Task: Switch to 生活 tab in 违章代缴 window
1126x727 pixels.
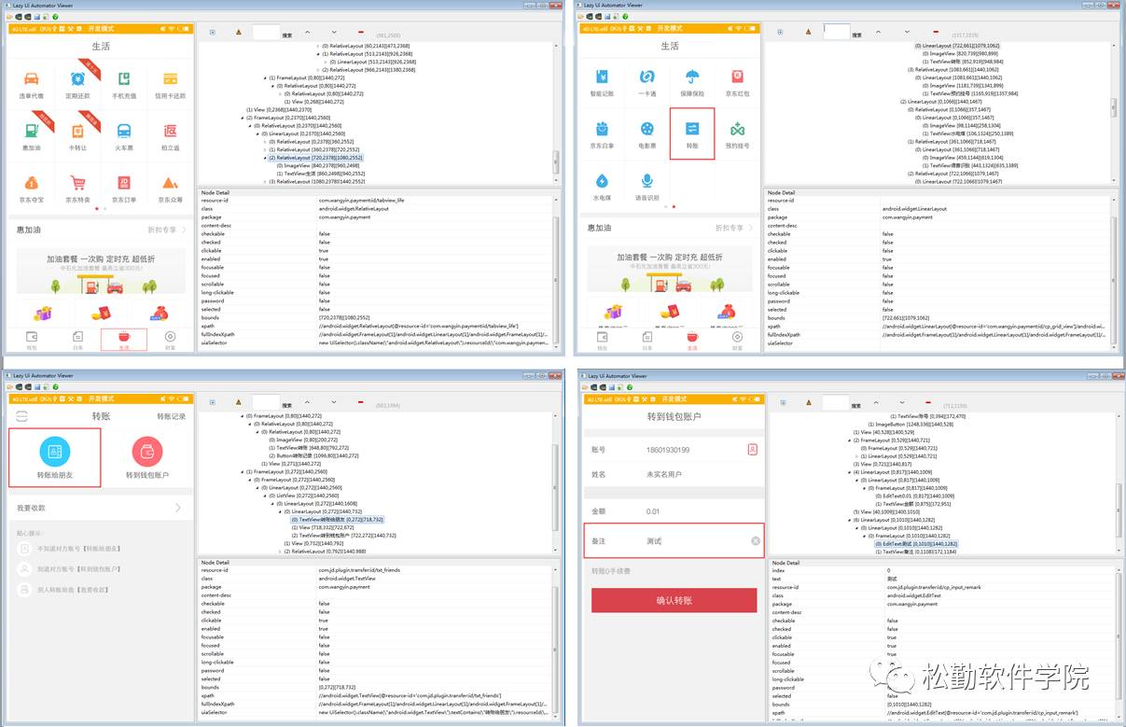Action: click(x=124, y=340)
